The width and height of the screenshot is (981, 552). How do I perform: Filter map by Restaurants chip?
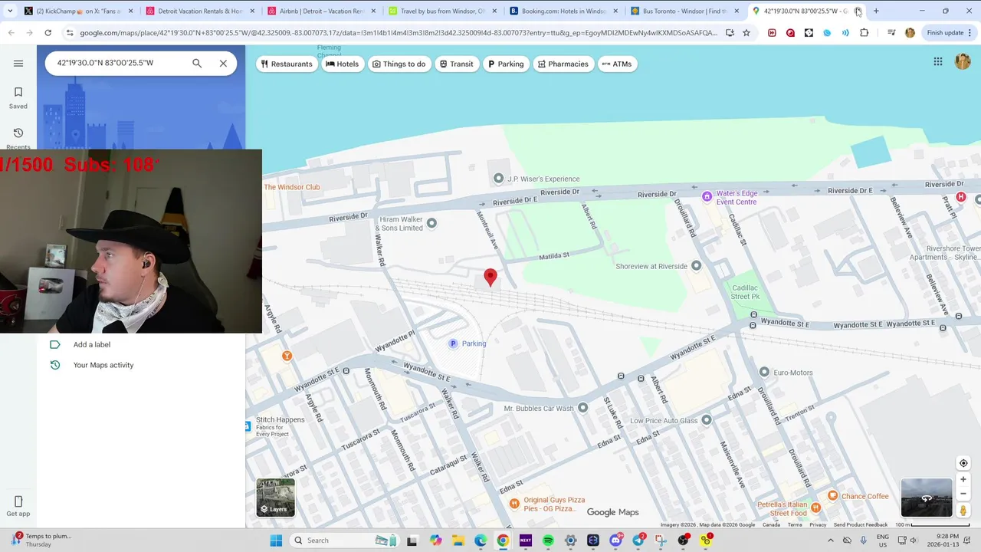point(287,64)
